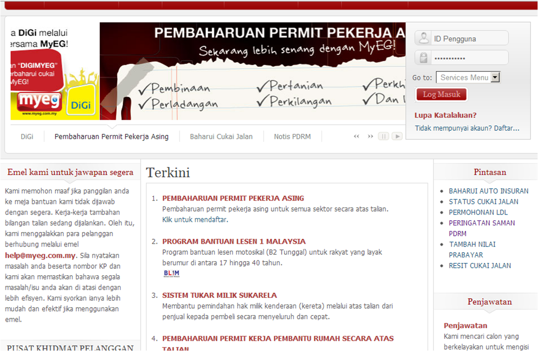Image resolution: width=538 pixels, height=351 pixels.
Task: Open Lupa Katalaluan? link
Action: (x=445, y=115)
